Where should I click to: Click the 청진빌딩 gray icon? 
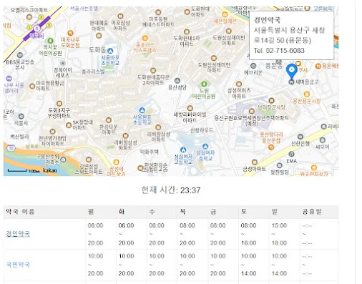coord(279,165)
